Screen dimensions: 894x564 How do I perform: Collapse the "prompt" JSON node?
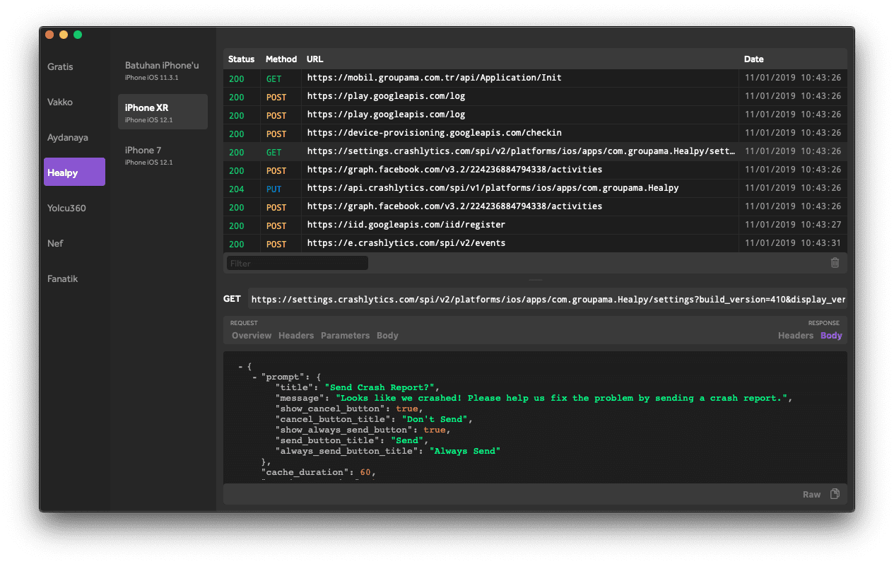pyautogui.click(x=254, y=377)
